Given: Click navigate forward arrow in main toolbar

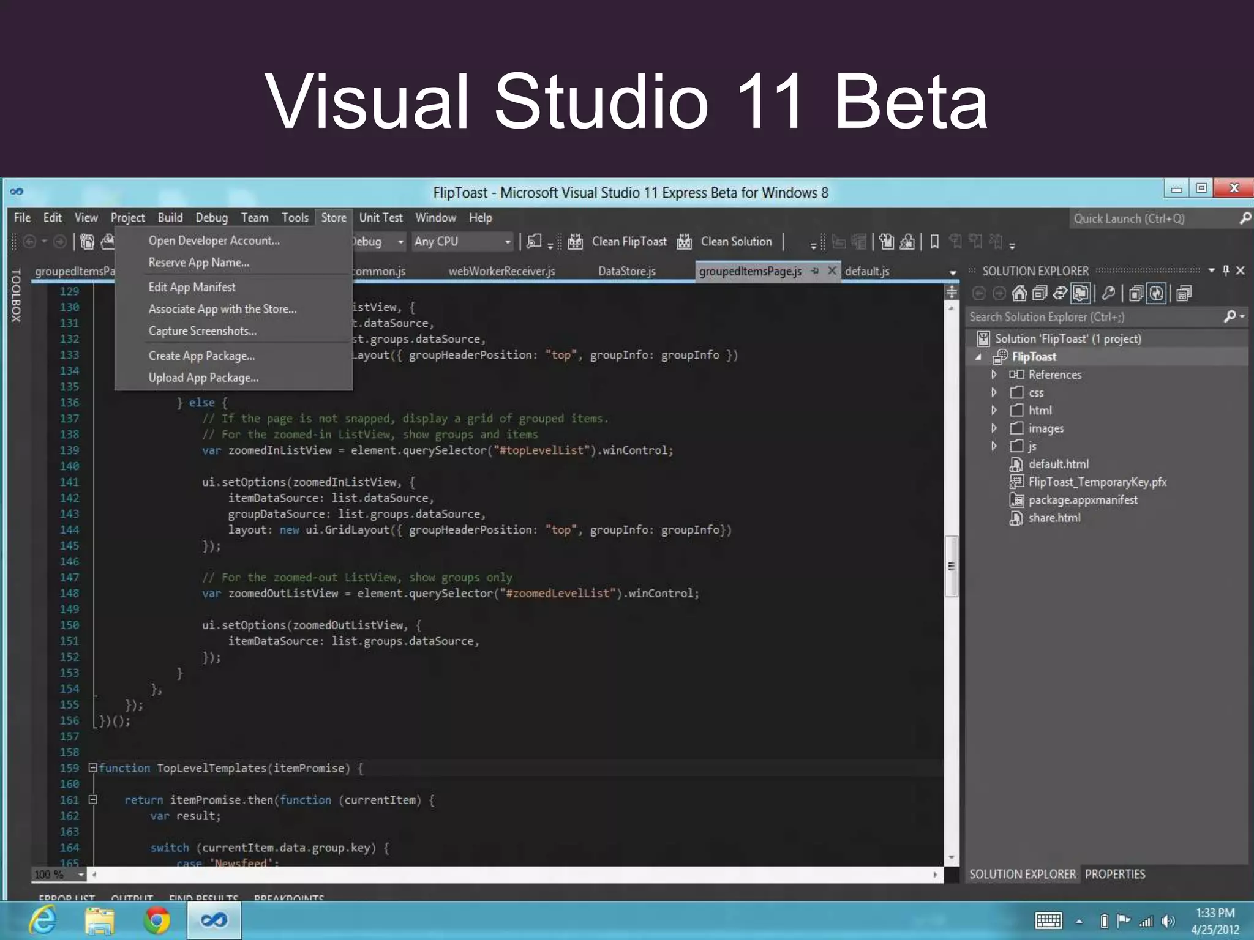Looking at the screenshot, I should 59,242.
